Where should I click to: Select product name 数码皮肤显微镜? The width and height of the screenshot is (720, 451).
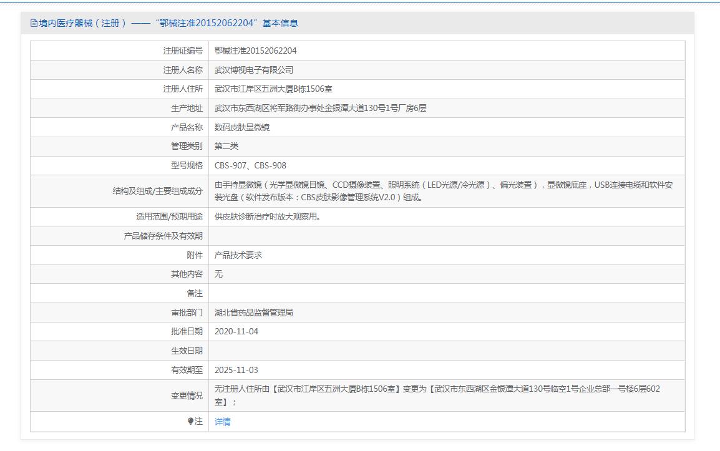(242, 127)
